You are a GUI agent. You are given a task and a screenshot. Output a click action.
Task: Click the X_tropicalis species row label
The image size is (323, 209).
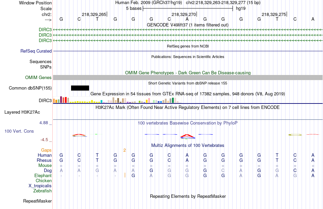[40, 186]
